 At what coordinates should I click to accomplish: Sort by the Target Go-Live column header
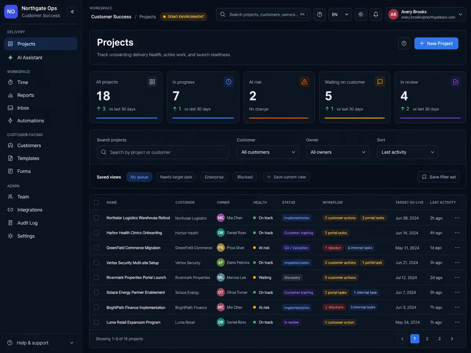click(x=409, y=202)
